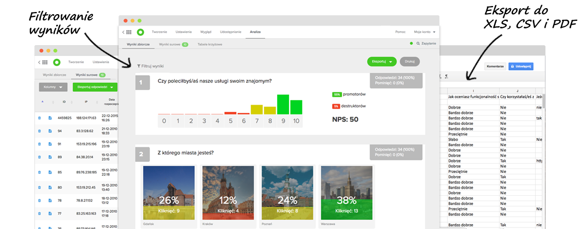Open the Eksportuj dropdown in front window
The image size is (581, 229).
(x=382, y=62)
